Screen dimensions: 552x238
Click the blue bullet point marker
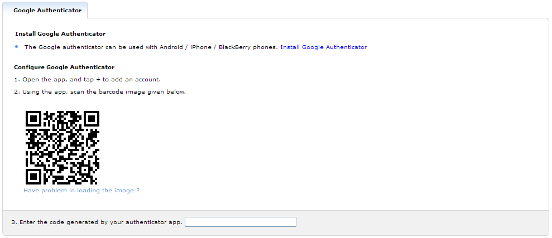point(17,47)
